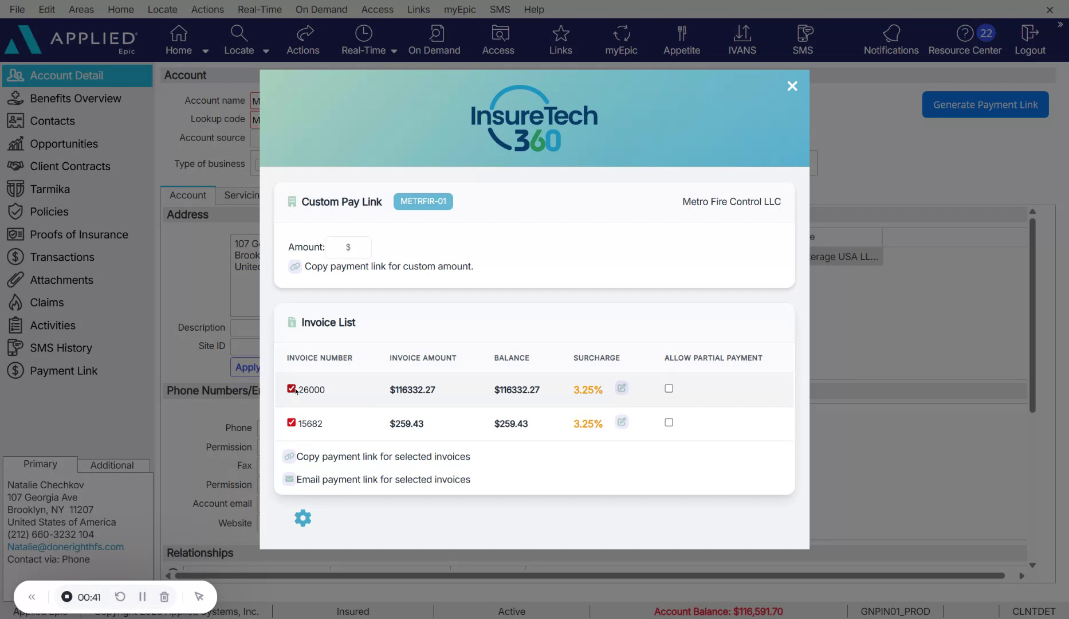Switch to the Additional tab
The image size is (1069, 619).
(112, 465)
